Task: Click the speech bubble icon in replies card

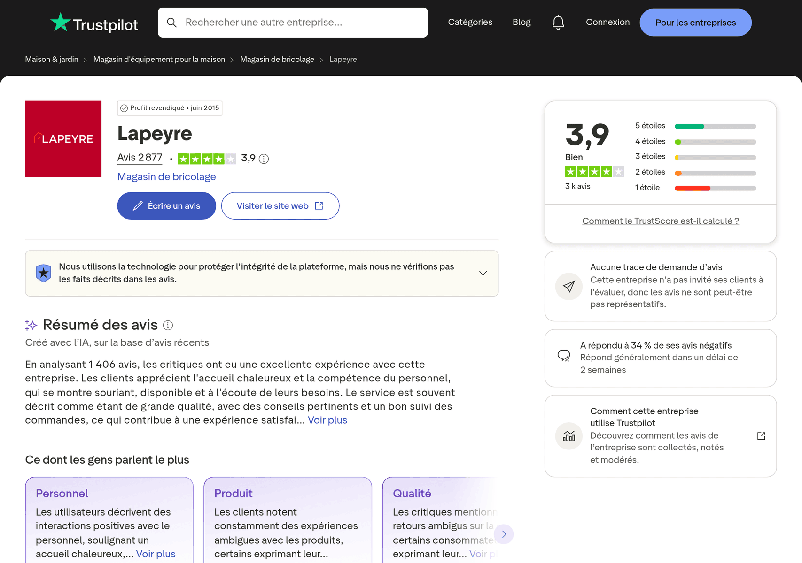Action: tap(564, 356)
